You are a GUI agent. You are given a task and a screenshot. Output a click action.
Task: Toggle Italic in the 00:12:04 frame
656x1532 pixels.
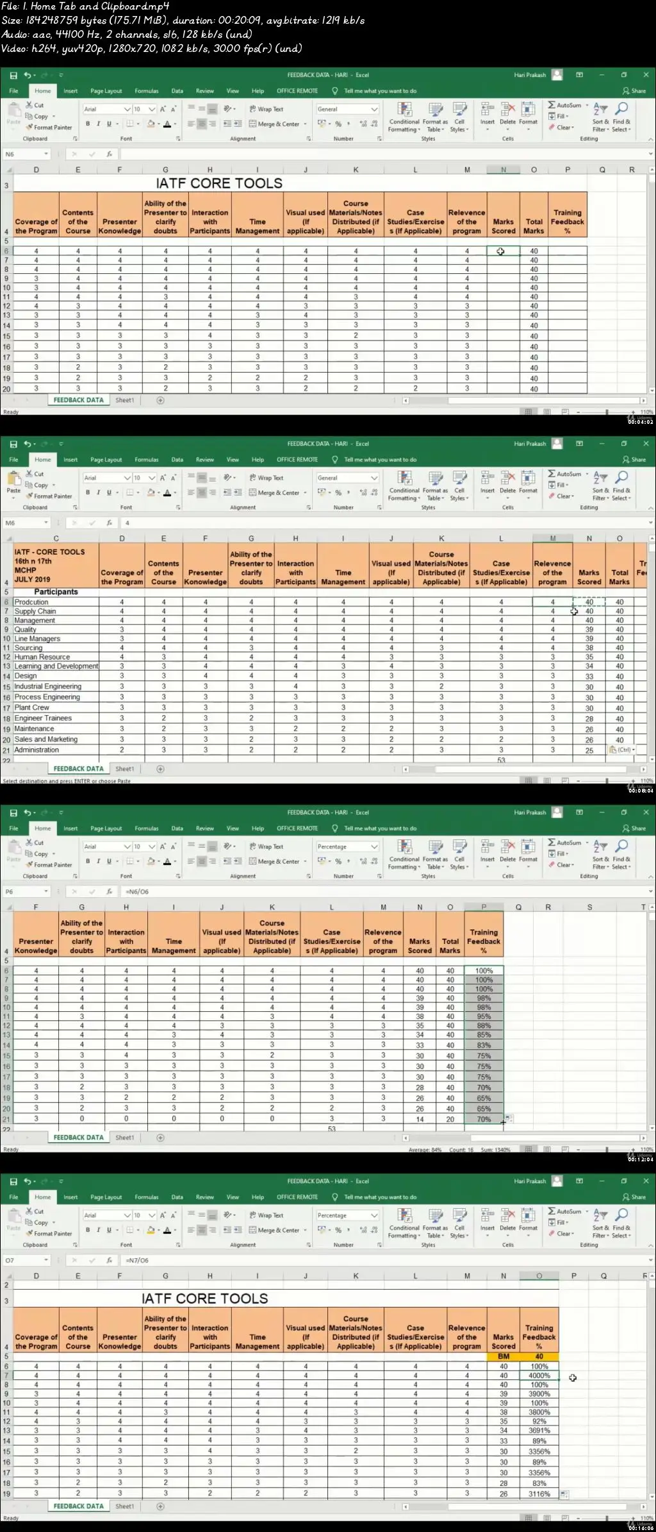pyautogui.click(x=98, y=861)
